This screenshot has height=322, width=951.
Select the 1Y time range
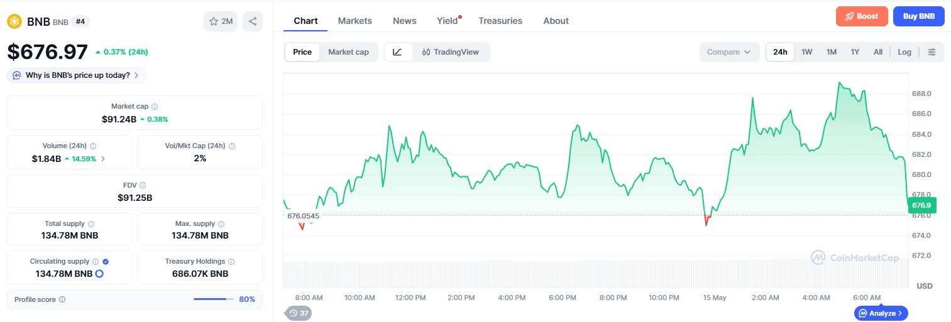tap(855, 52)
